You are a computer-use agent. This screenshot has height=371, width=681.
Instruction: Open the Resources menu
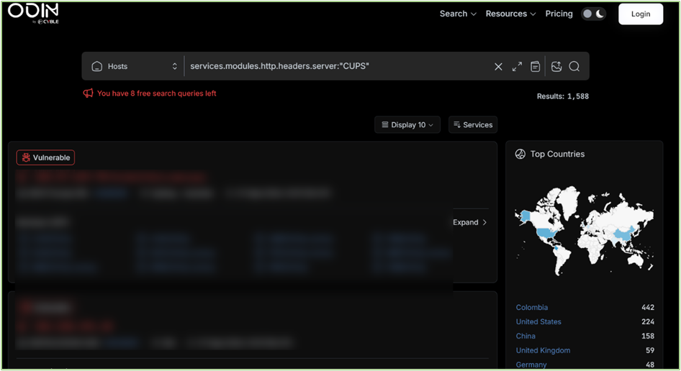coord(510,14)
